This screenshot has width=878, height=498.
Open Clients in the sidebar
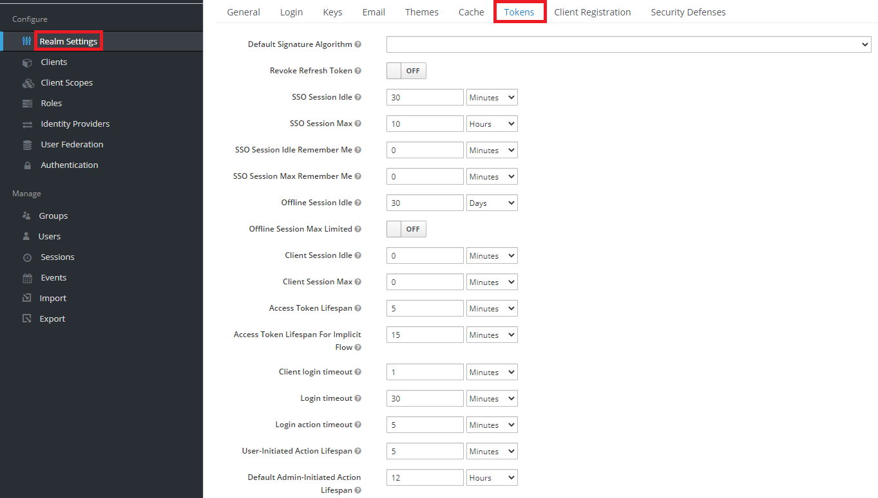pyautogui.click(x=54, y=62)
